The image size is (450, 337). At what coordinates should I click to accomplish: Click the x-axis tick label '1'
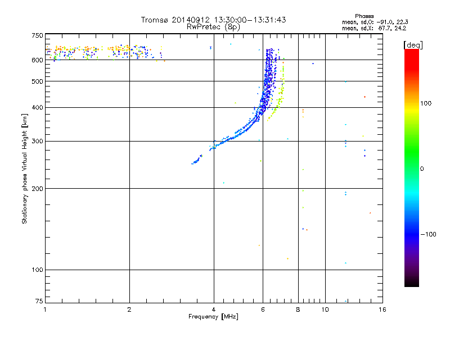coord(45,309)
